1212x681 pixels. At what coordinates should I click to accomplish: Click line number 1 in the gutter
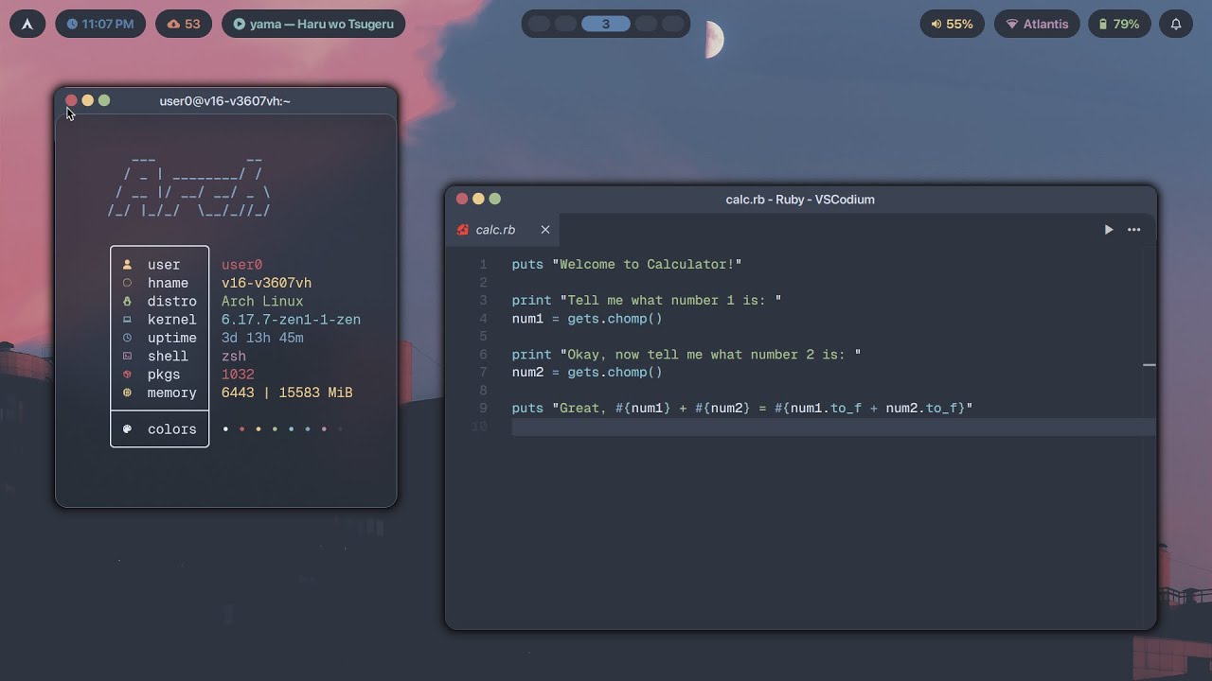point(483,265)
